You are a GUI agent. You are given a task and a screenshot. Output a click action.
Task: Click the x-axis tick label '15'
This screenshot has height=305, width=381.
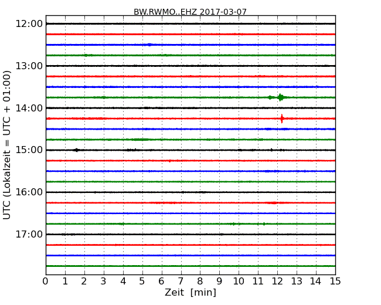click(335, 282)
